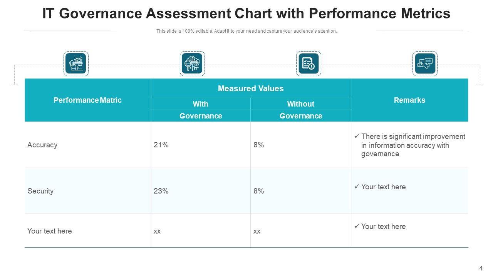The width and height of the screenshot is (493, 277).
Task: Select the Performance Matric header cell
Action: [x=87, y=100]
